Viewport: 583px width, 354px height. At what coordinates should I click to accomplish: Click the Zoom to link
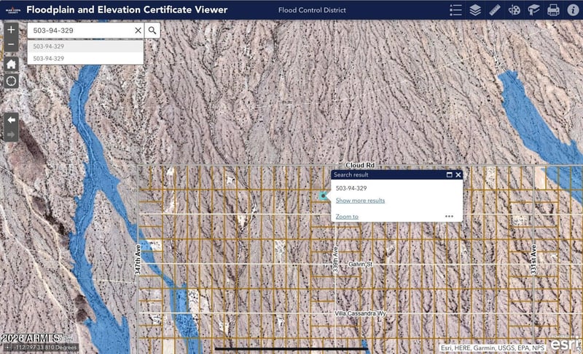[347, 217]
